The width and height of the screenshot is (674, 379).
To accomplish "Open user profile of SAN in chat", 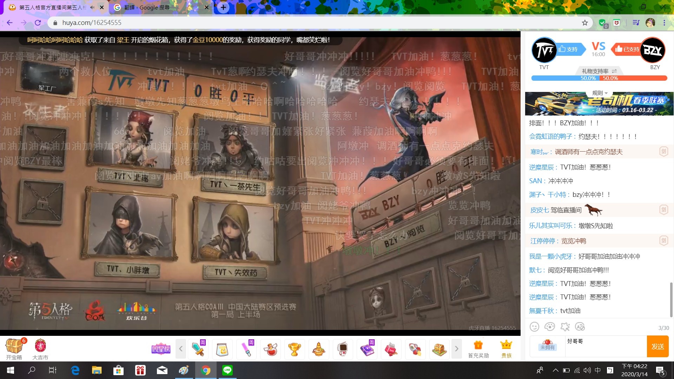I will (x=536, y=181).
